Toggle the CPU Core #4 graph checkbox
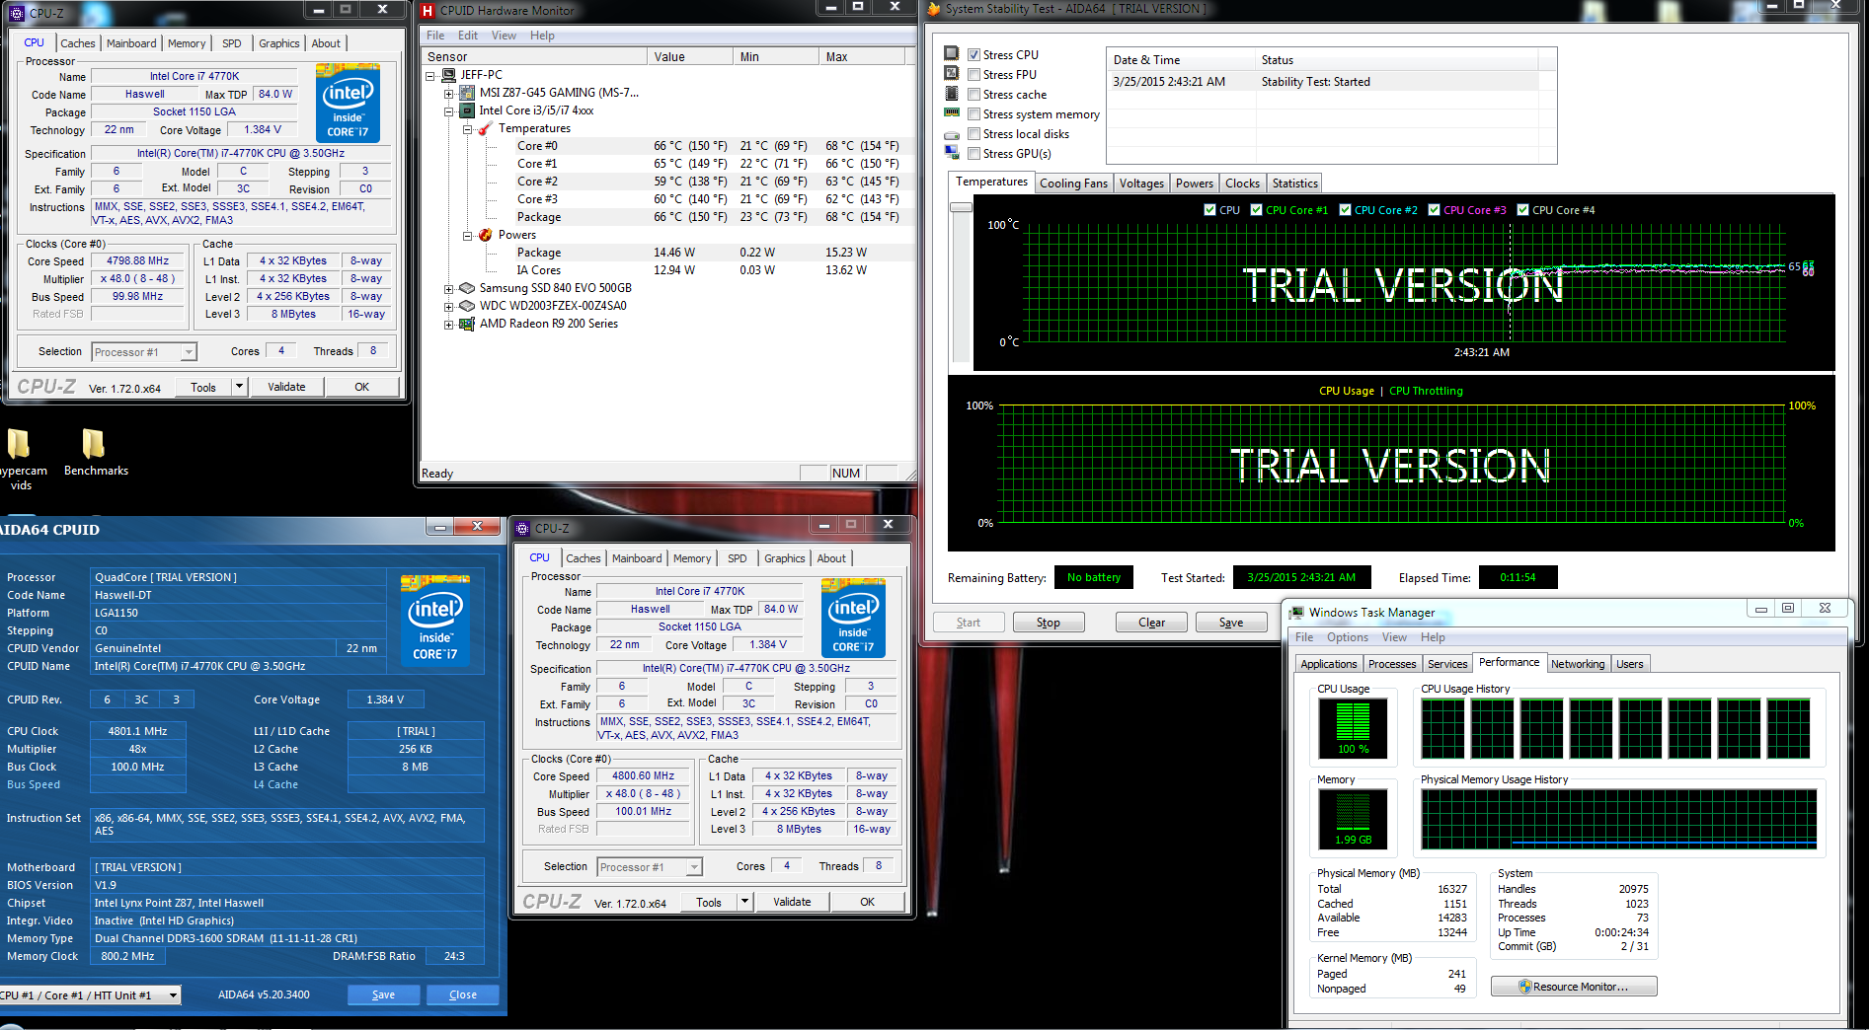The image size is (1869, 1030). tap(1523, 210)
